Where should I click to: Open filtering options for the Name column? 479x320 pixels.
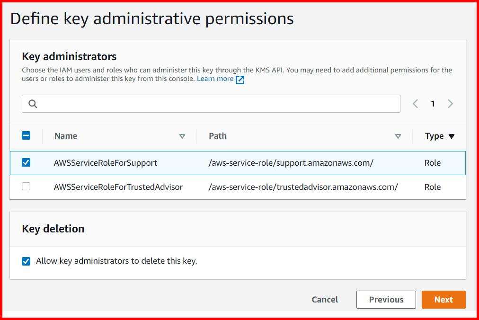[x=182, y=136]
